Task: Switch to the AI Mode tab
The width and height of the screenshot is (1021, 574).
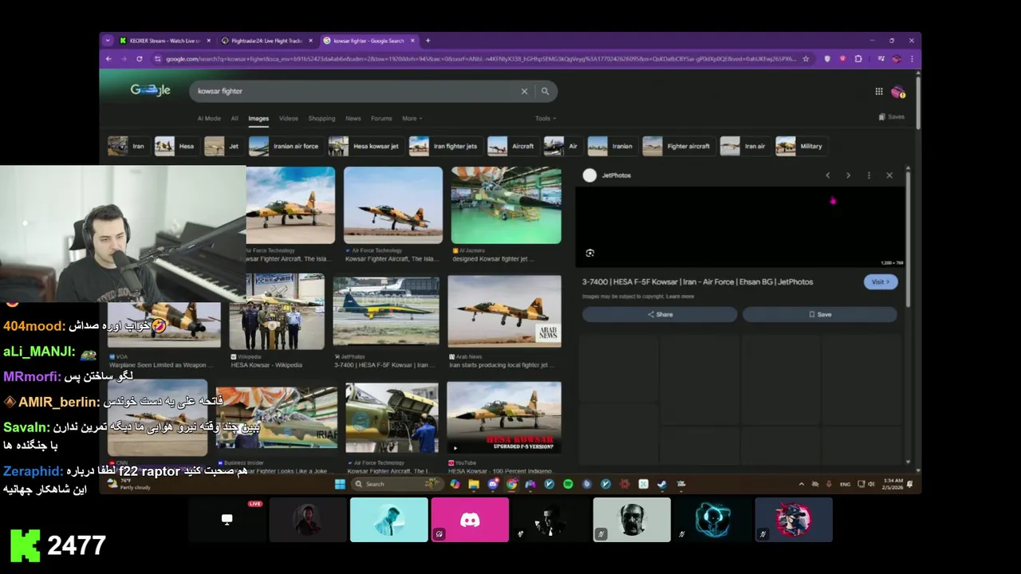Action: click(x=209, y=119)
